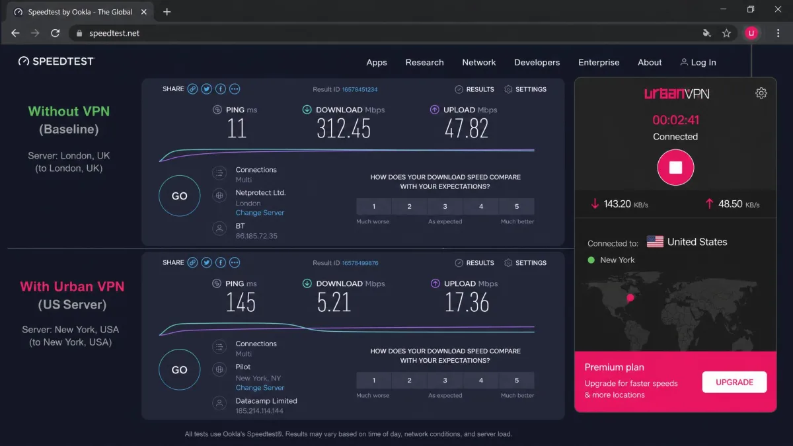
Task: Open the Network menu item
Action: (x=479, y=62)
